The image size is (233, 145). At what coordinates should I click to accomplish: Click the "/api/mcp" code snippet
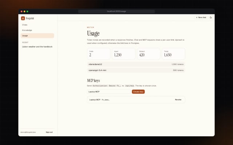[x=130, y=86]
